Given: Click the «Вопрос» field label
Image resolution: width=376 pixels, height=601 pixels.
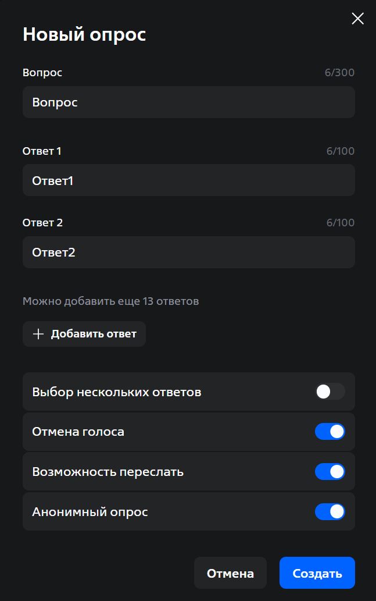Looking at the screenshot, I should pos(41,72).
